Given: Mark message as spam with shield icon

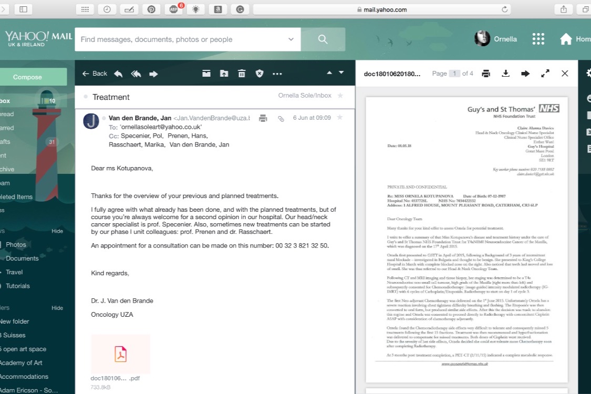Looking at the screenshot, I should tap(260, 74).
